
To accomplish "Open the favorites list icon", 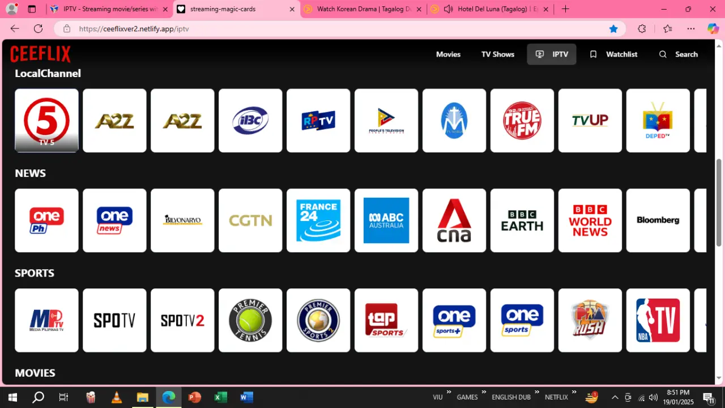I will point(668,29).
